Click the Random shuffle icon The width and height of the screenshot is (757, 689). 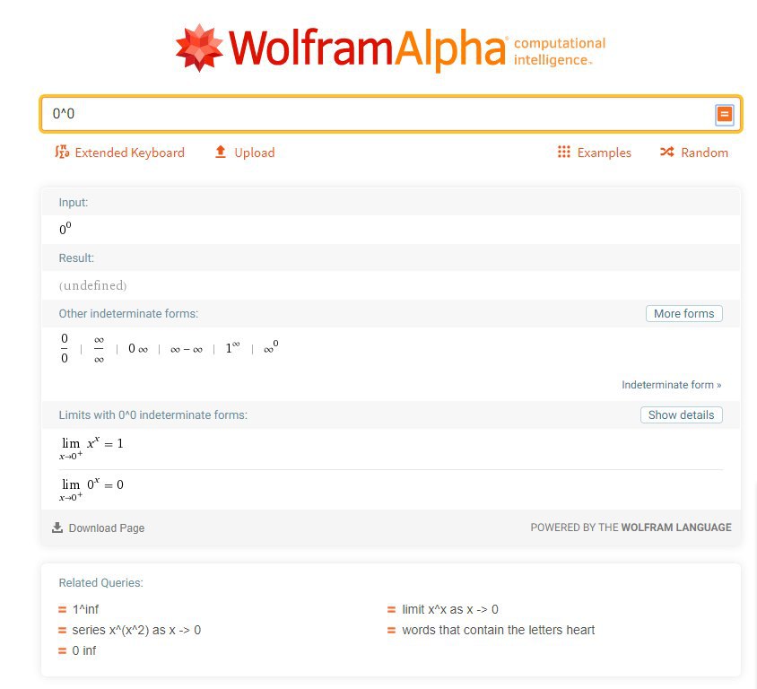point(666,153)
